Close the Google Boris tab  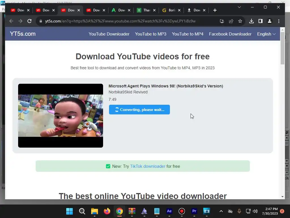pyautogui.click(x=179, y=10)
